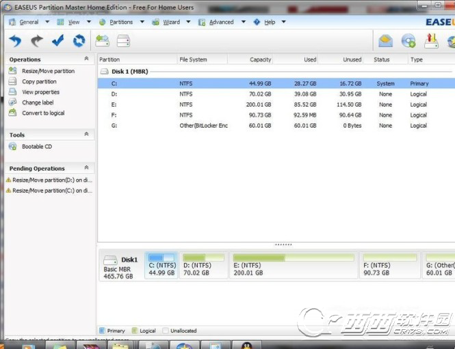Image resolution: width=455 pixels, height=349 pixels.
Task: Open the Advanced menu
Action: click(x=221, y=22)
